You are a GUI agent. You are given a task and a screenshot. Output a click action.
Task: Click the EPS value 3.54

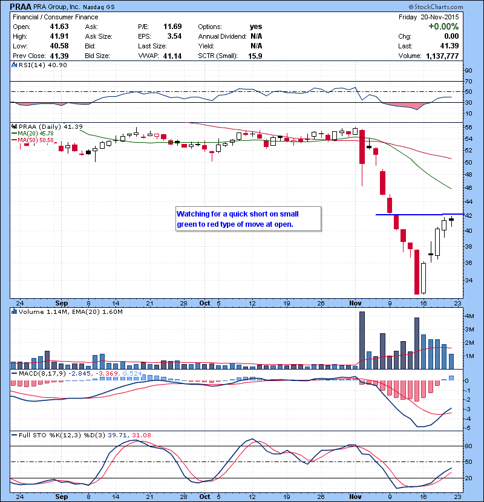[x=174, y=36]
